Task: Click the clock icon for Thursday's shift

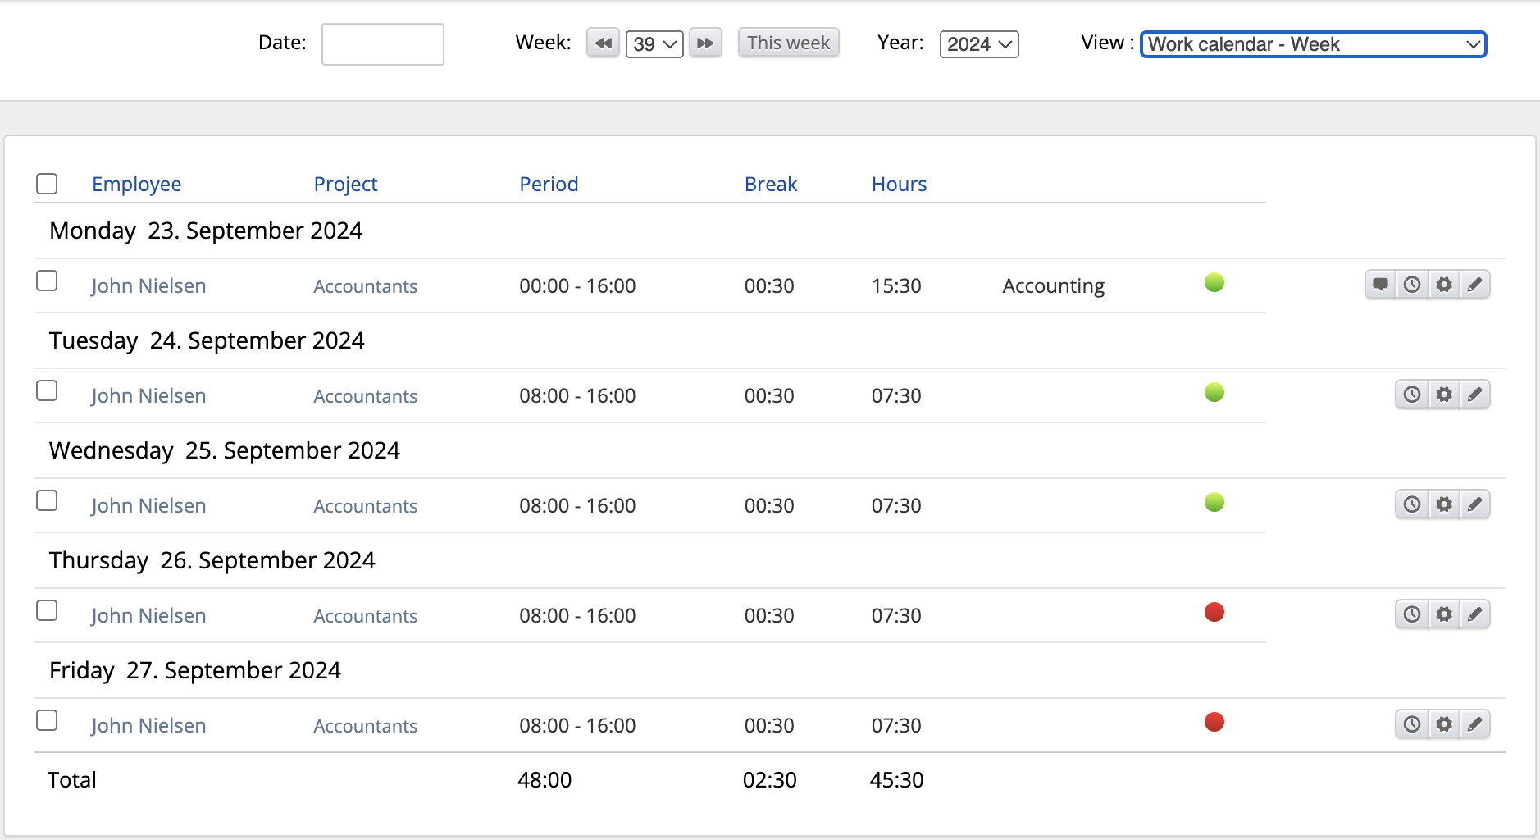Action: click(x=1412, y=614)
